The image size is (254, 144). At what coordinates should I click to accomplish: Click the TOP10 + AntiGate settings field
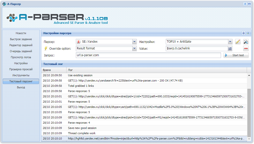pos(197,42)
